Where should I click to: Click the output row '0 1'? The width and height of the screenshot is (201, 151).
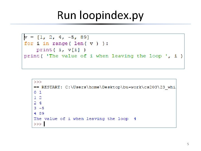point(38,92)
